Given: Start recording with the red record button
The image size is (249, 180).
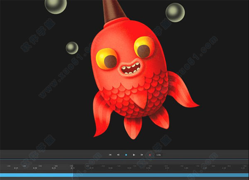Looking at the screenshot, I should click(x=150, y=155).
